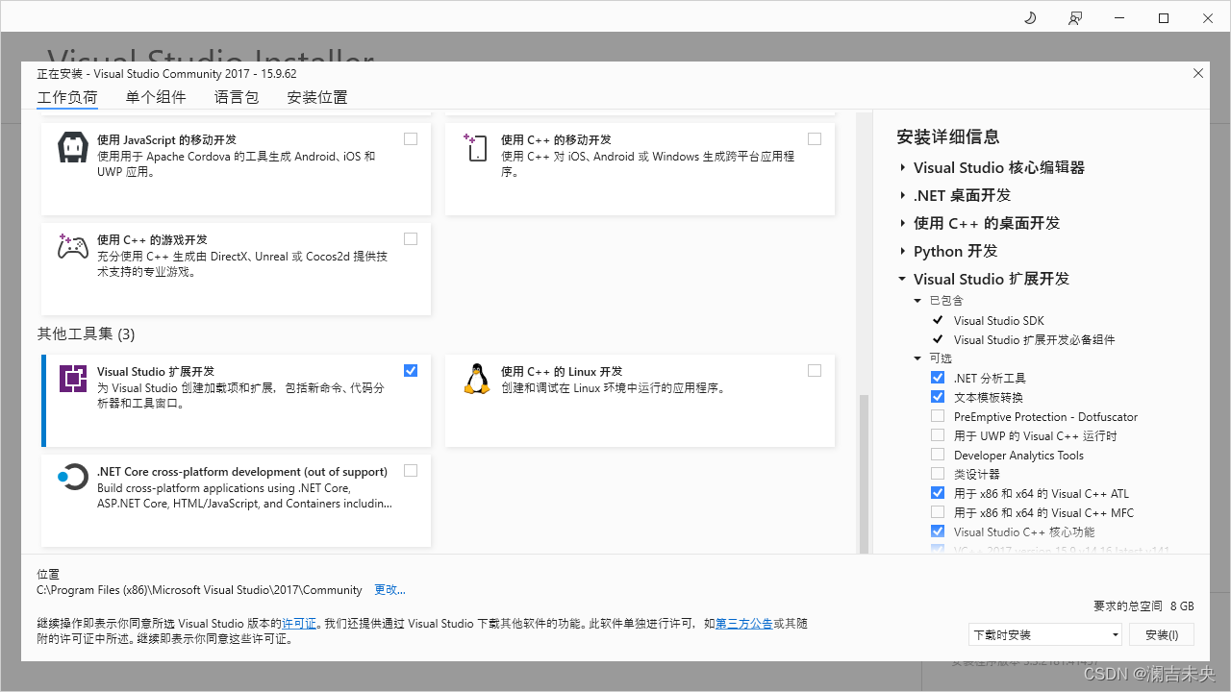Switch to 安装位置 tab
The height and width of the screenshot is (692, 1231).
[x=317, y=97]
